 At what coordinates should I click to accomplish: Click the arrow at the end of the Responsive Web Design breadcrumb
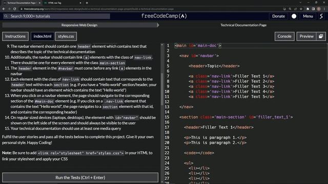coord(158,25)
